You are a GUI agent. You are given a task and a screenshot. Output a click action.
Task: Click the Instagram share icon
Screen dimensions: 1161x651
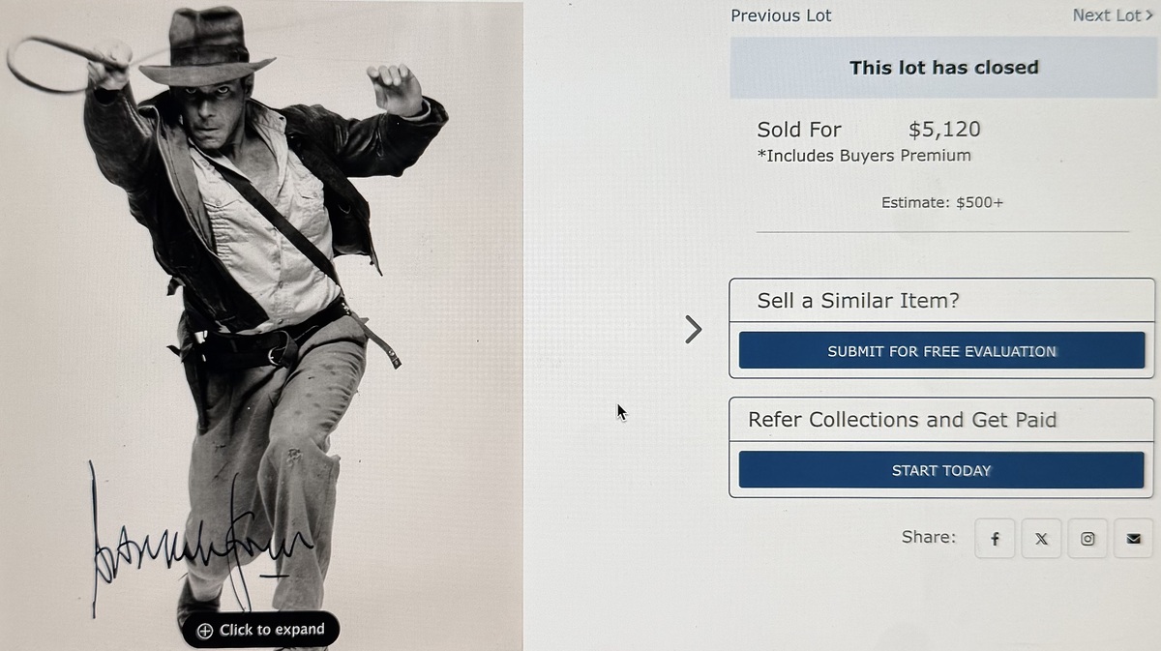pos(1087,539)
